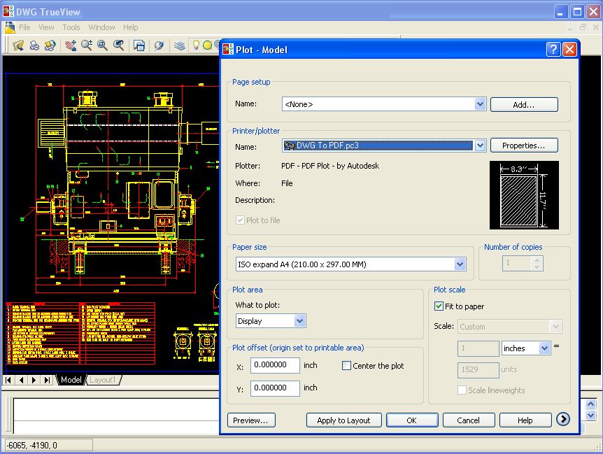
Task: Click the Properties... button
Action: (524, 146)
